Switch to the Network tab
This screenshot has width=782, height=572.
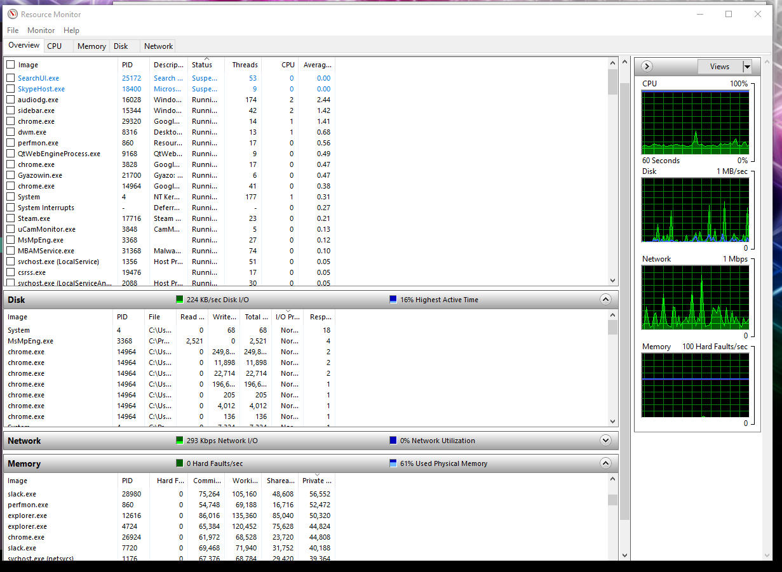[158, 46]
